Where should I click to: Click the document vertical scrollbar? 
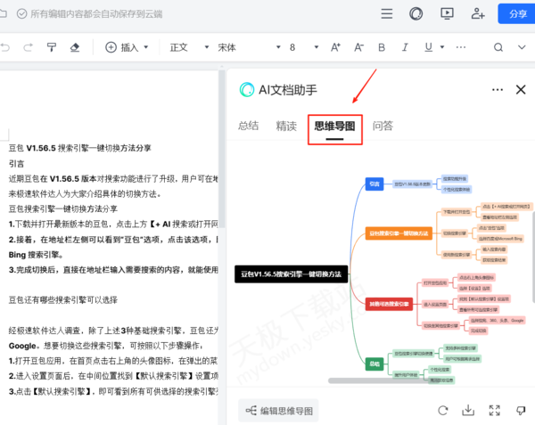[222, 148]
